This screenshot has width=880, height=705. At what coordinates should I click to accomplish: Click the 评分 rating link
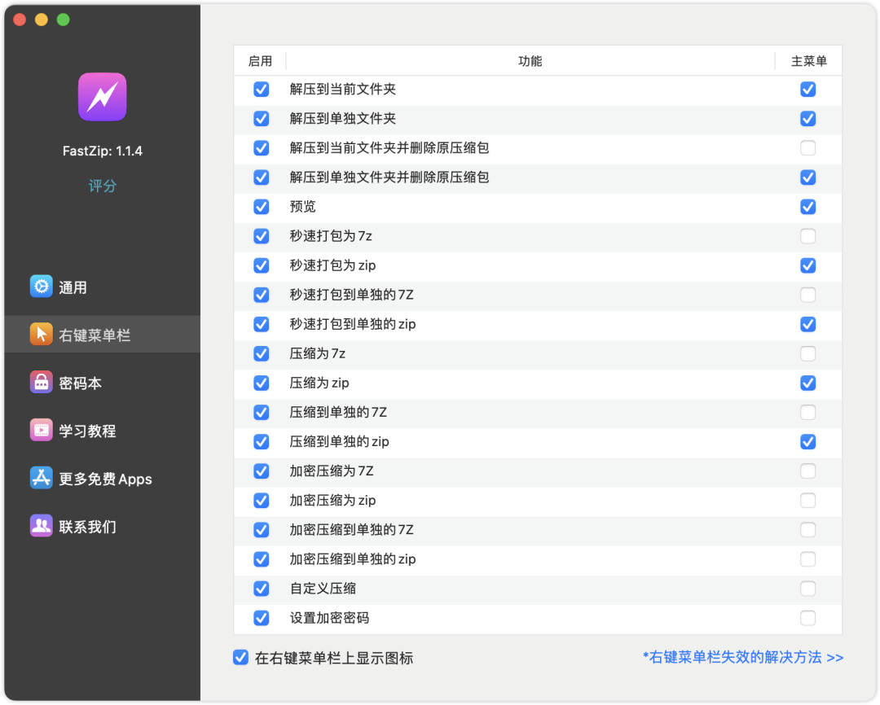(x=103, y=186)
